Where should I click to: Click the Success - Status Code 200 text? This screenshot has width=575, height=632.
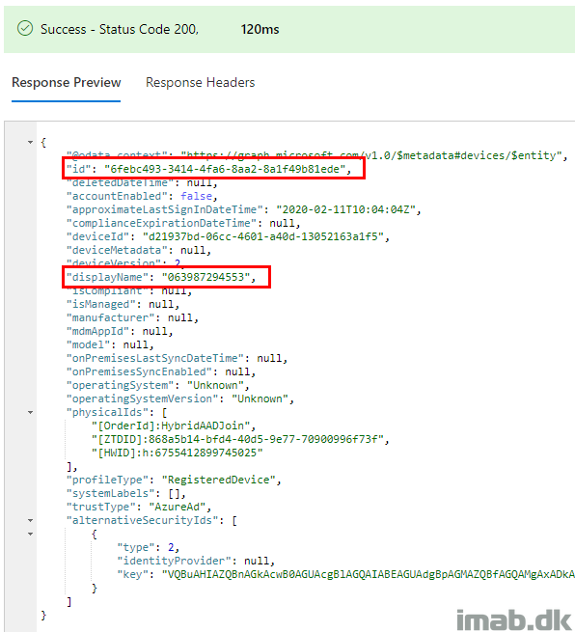(120, 29)
